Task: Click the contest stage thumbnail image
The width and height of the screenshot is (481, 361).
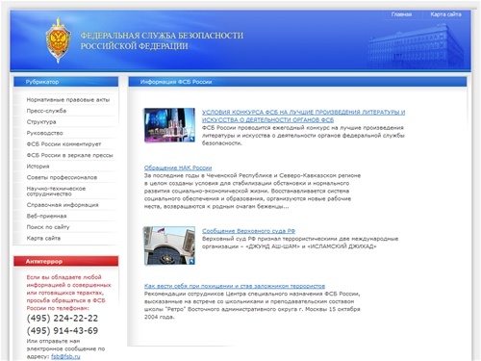Action: pos(169,125)
